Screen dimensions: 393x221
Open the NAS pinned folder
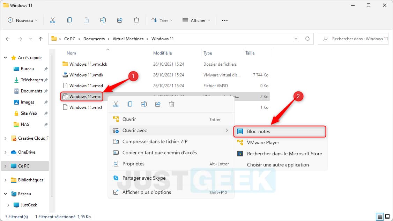pos(25,124)
